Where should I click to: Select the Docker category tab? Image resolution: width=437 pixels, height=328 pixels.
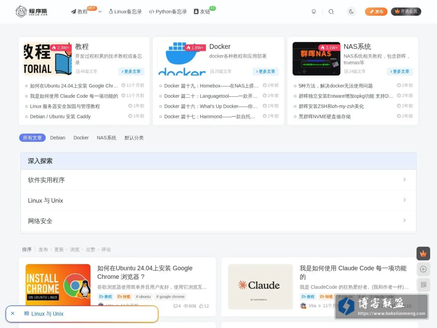(81, 138)
